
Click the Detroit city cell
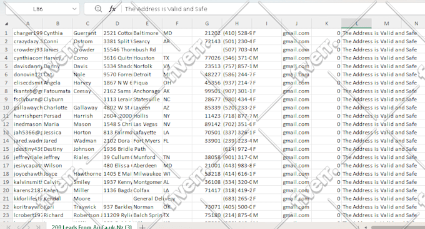147,74
